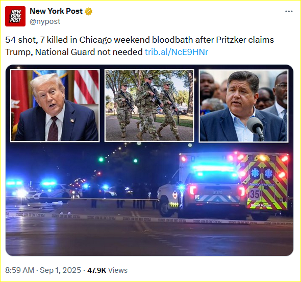This screenshot has width=301, height=282.
Task: Click the American flag behind seated man
Action: click(x=86, y=86)
